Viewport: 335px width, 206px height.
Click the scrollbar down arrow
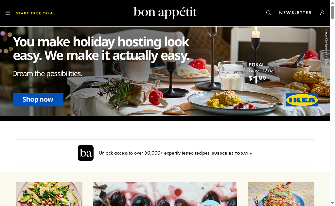coord(332,203)
